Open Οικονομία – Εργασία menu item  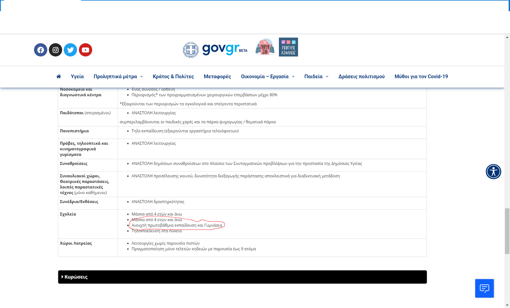tap(265, 76)
